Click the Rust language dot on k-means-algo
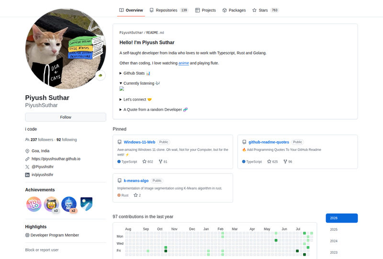The height and width of the screenshot is (259, 383). (x=119, y=195)
